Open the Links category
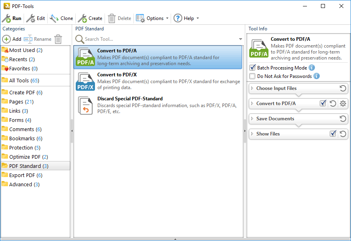Image resolution: width=351 pixels, height=241 pixels. 35,111
